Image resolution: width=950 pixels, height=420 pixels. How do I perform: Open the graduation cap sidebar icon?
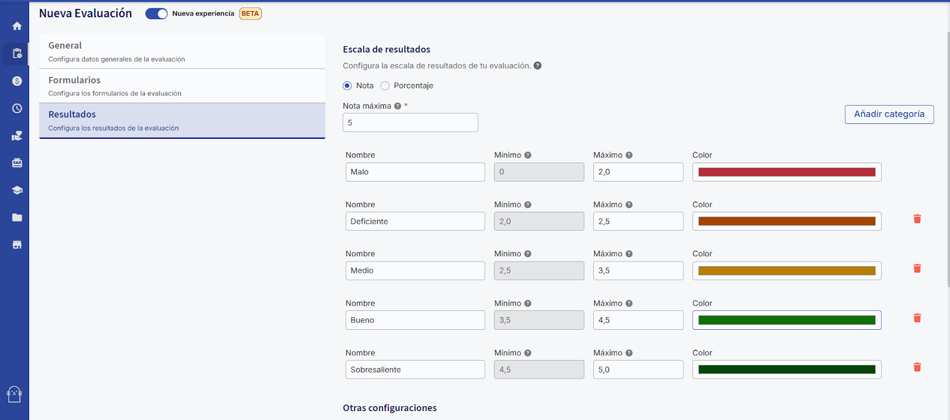coord(17,190)
